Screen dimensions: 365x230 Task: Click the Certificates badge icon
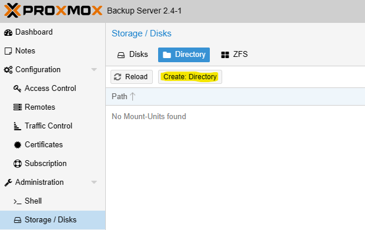(18, 145)
